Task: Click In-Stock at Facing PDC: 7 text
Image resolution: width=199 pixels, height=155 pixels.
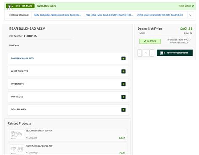Action: [179, 40]
